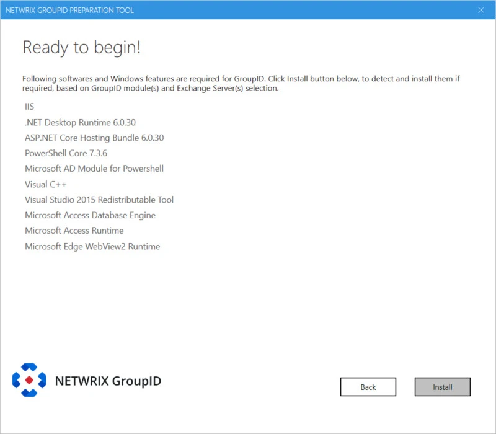This screenshot has height=434, width=496.
Task: Go back with the Back button
Action: (x=368, y=387)
